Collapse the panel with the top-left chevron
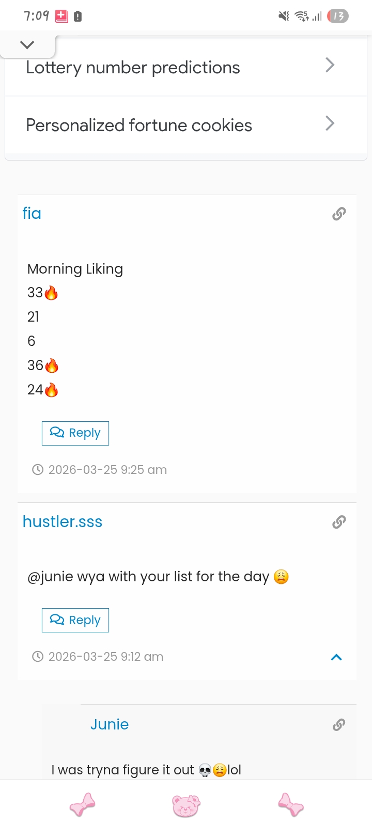The width and height of the screenshot is (372, 826). 27,44
